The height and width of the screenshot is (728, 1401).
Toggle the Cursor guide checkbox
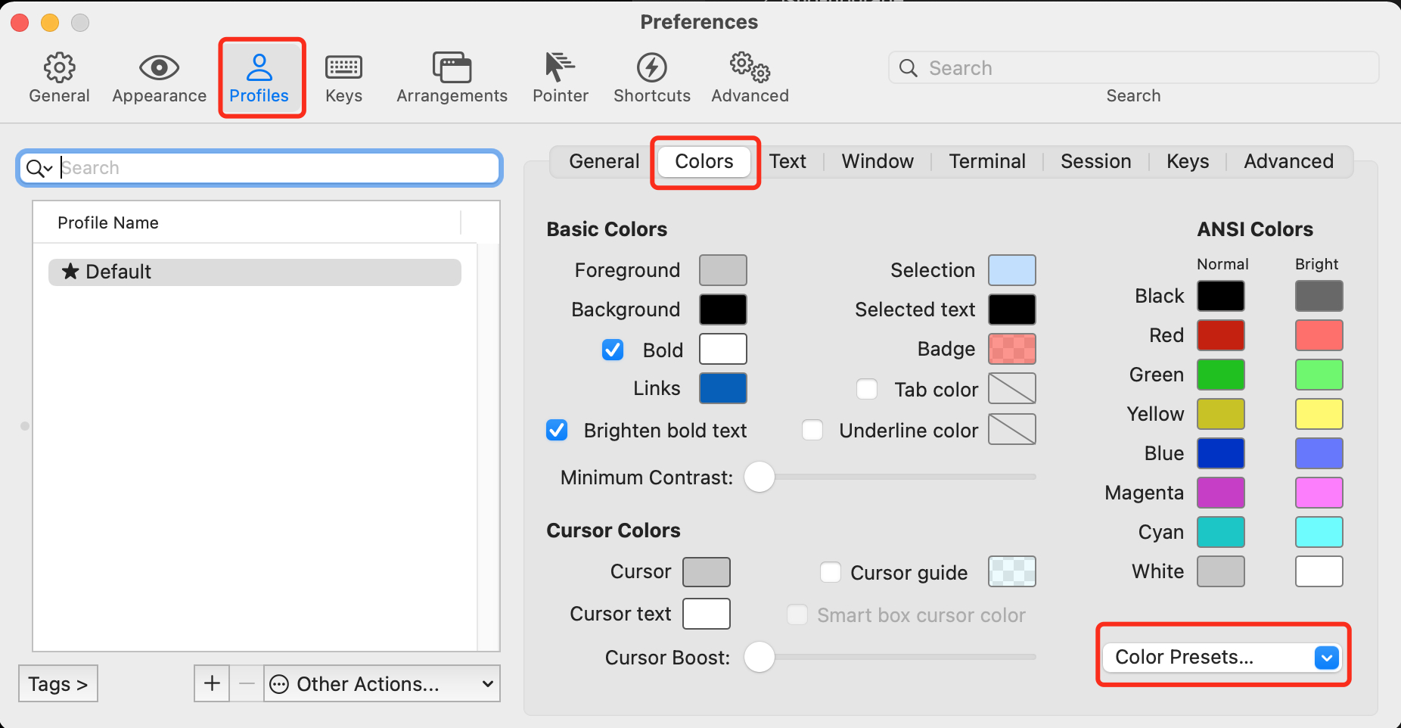(x=831, y=572)
